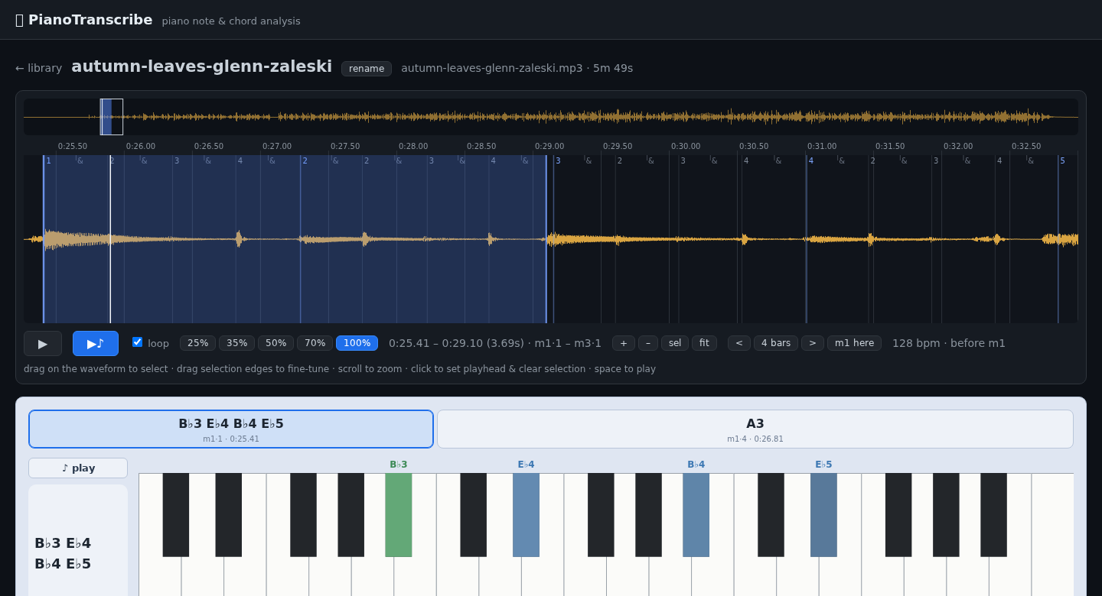
Task: Click the B♭3 label above the keyboard
Action: click(x=398, y=465)
